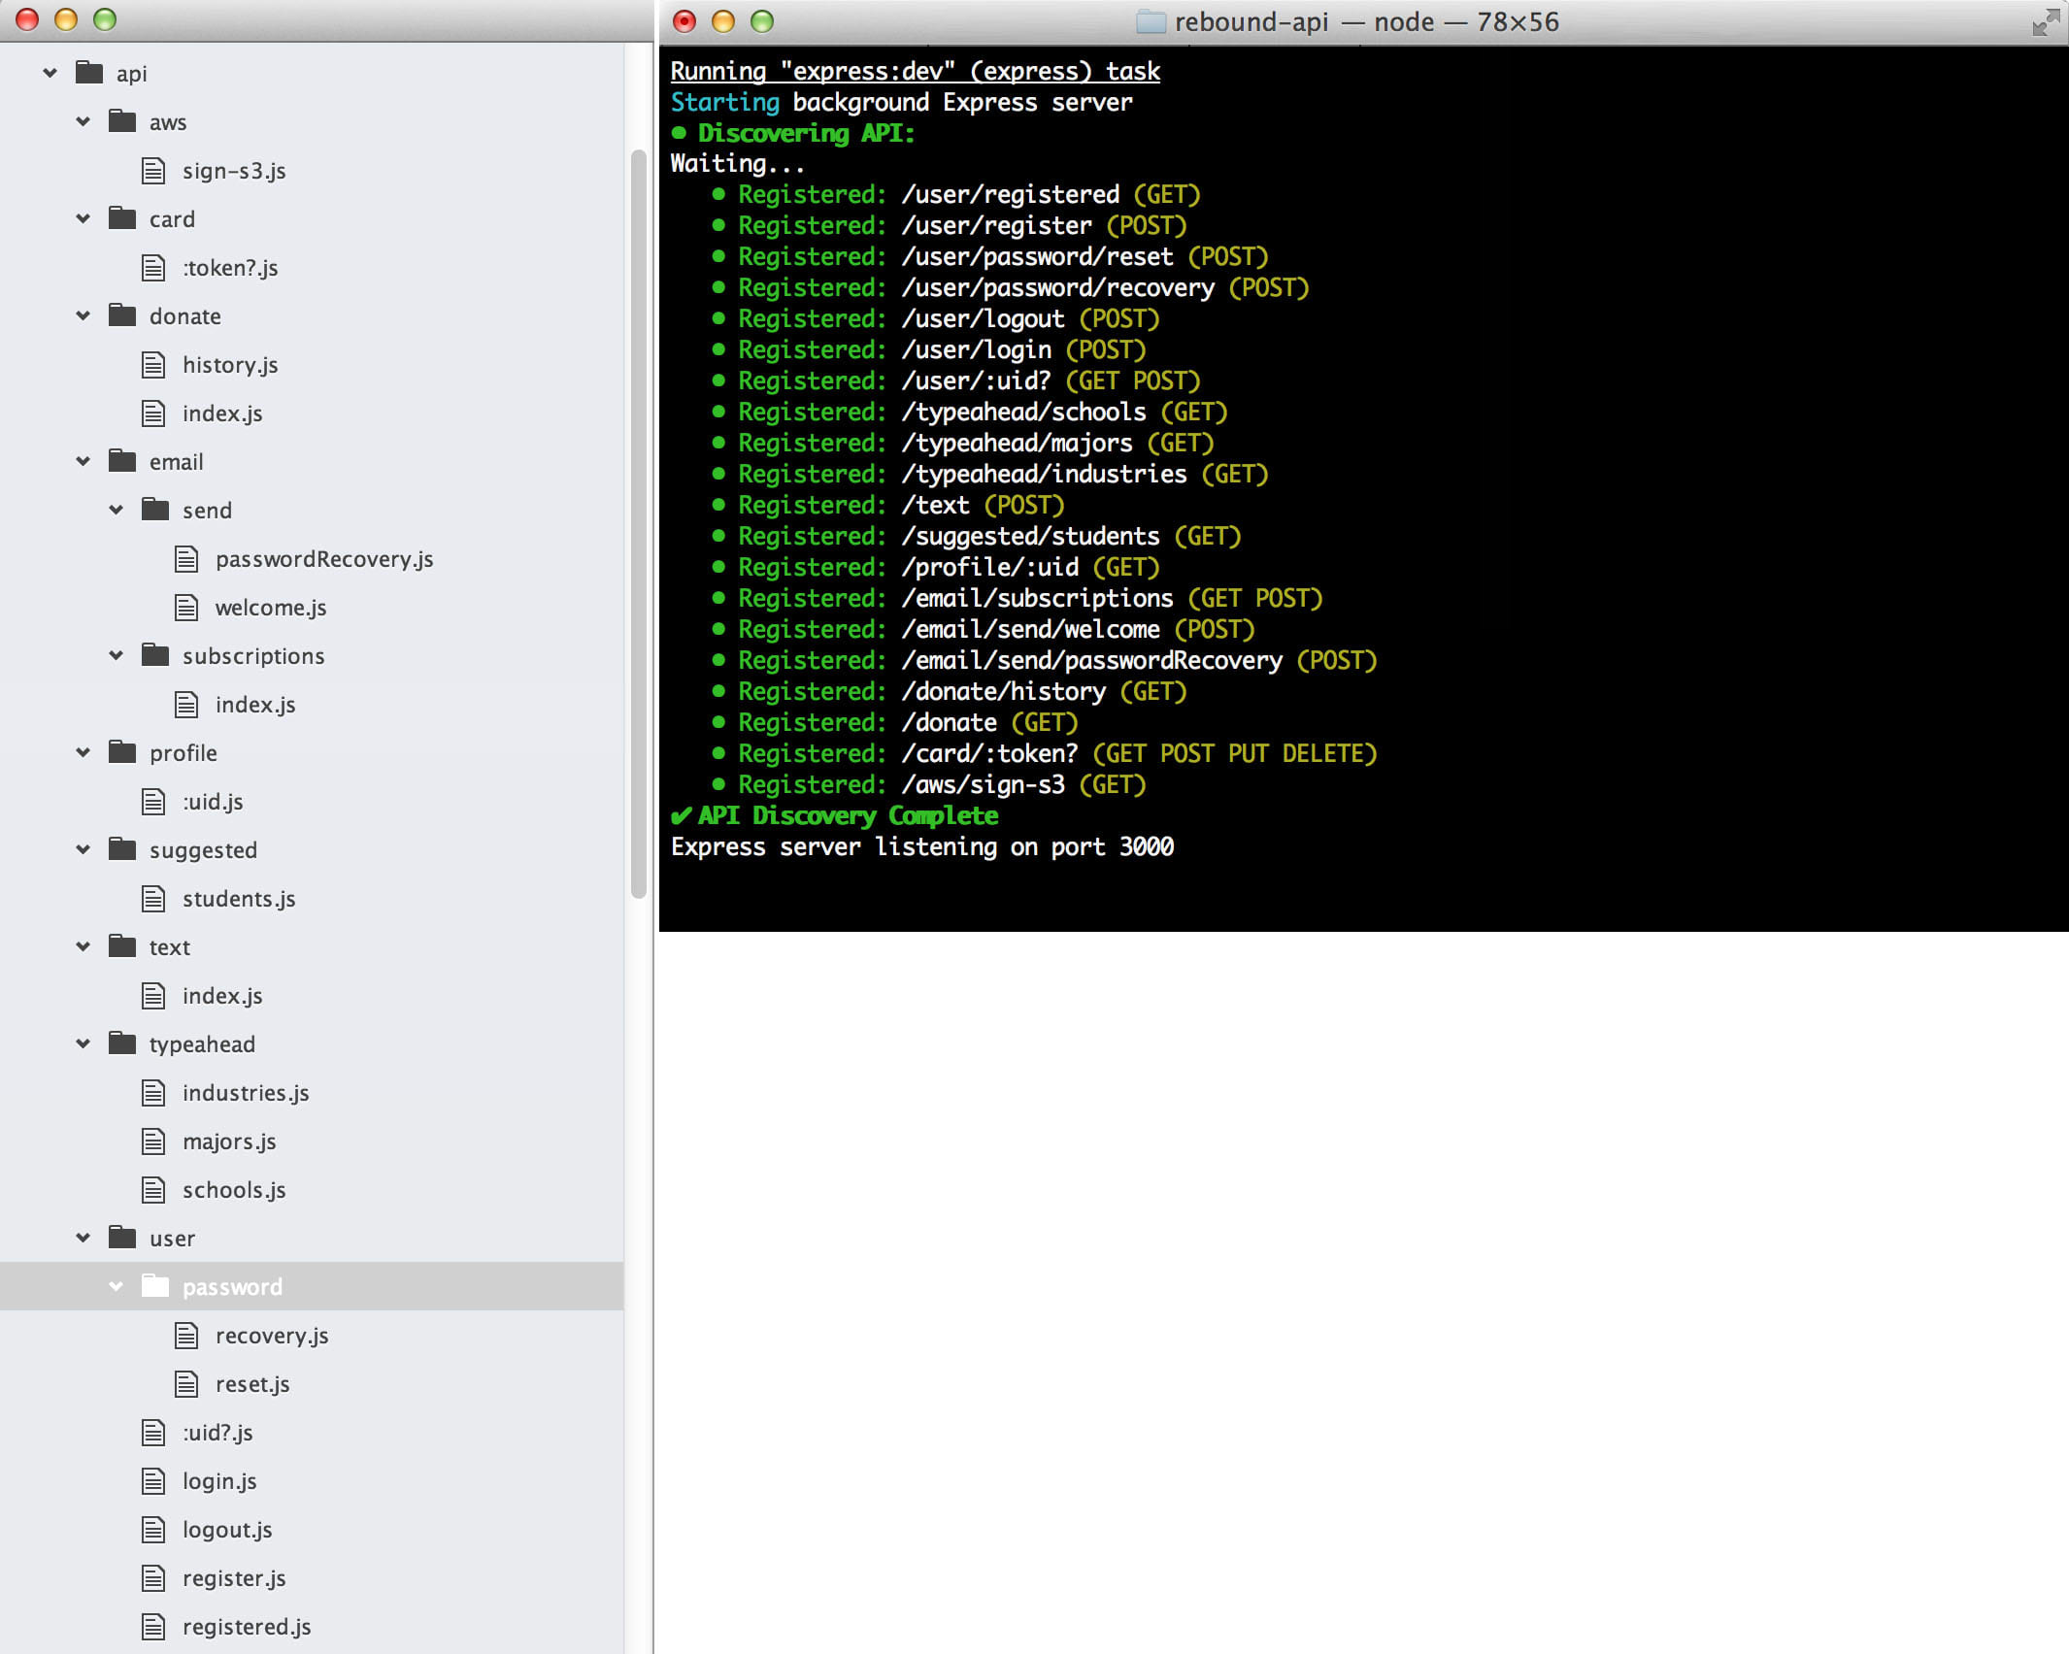This screenshot has height=1654, width=2069.
Task: Click the typeahead folder icon
Action: pyautogui.click(x=122, y=1042)
